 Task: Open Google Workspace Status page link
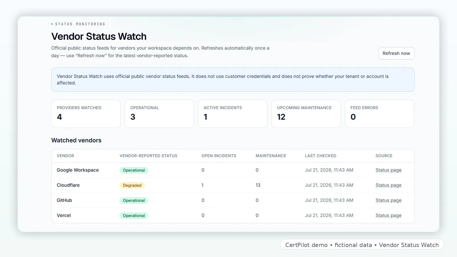[x=388, y=170]
